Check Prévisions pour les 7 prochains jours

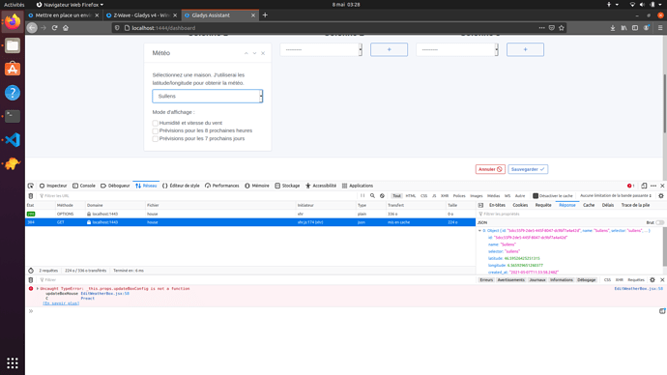tap(156, 139)
